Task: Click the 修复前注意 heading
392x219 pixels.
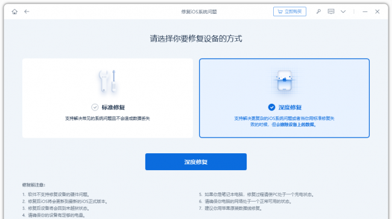Action: pyautogui.click(x=34, y=185)
